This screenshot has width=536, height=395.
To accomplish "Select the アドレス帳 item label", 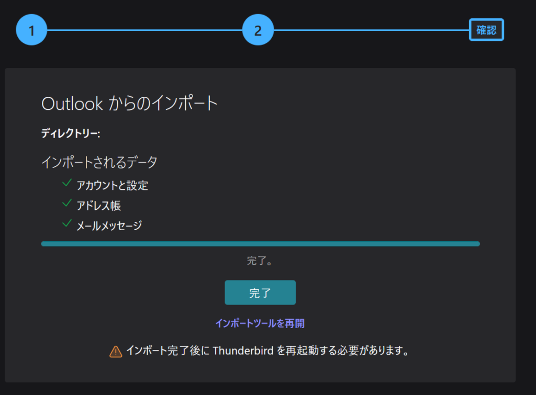I will click(99, 206).
